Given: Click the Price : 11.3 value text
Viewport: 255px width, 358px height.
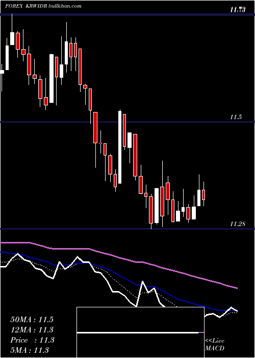Looking at the screenshot, I should click(x=32, y=340).
